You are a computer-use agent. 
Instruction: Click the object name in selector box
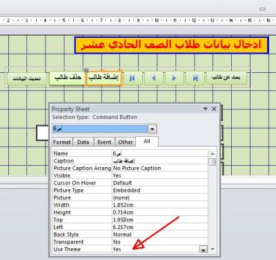pyautogui.click(x=100, y=129)
